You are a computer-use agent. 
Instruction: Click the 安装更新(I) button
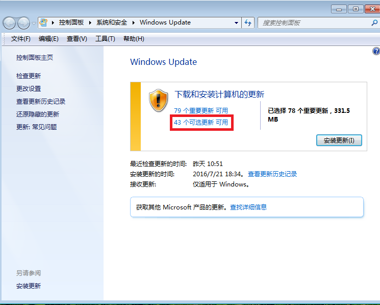click(339, 140)
